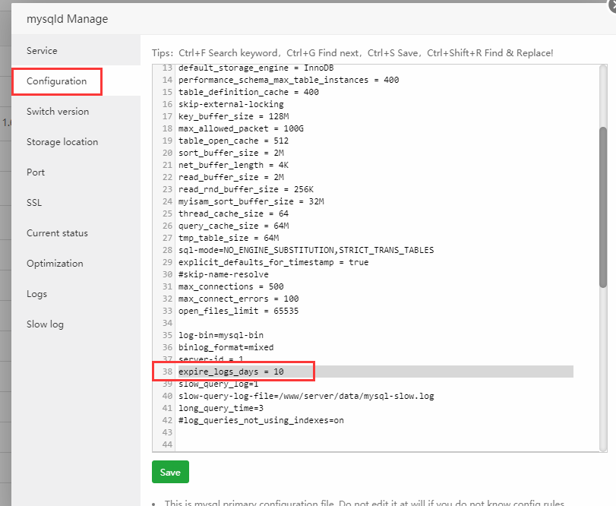Image resolution: width=616 pixels, height=506 pixels.
Task: Open the Service section
Action: pos(42,51)
